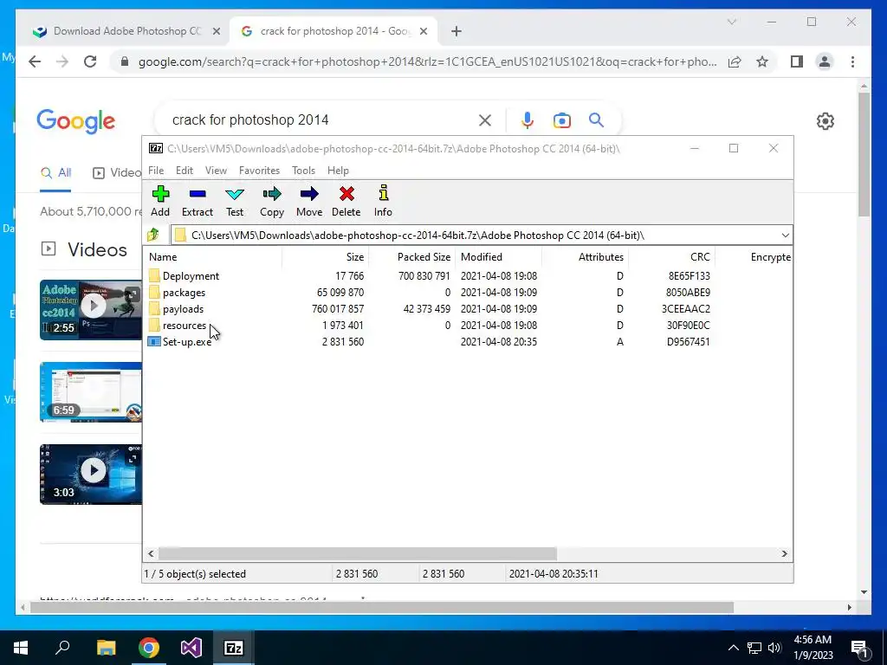Click the Google search magnifier icon
The height and width of the screenshot is (665, 887).
[596, 119]
